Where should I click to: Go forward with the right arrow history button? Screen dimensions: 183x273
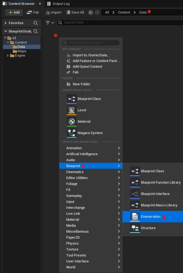[97, 12]
